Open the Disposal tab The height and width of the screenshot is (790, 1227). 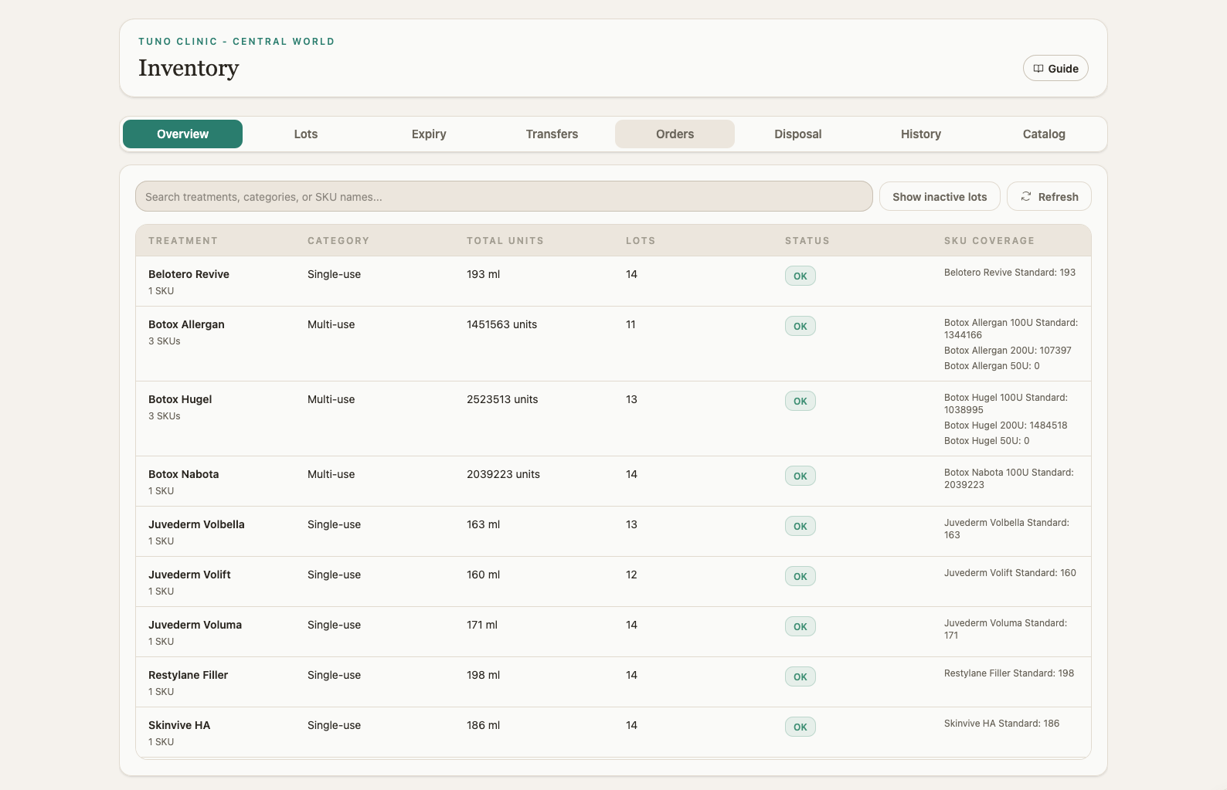pos(798,134)
